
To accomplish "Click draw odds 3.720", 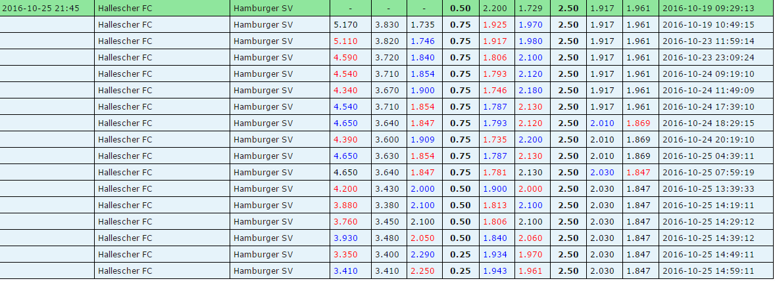I will coord(387,57).
